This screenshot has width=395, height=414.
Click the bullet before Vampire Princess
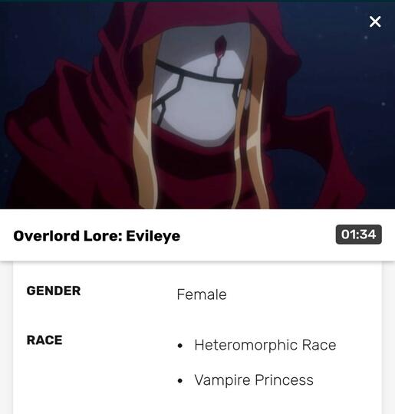click(x=180, y=381)
